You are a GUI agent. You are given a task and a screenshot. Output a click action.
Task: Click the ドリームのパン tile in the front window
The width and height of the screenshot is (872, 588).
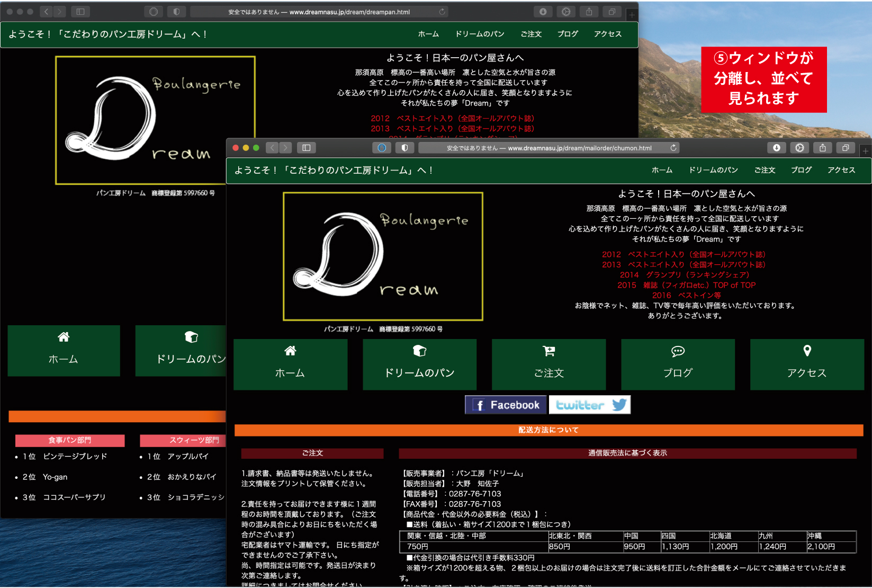click(x=419, y=364)
